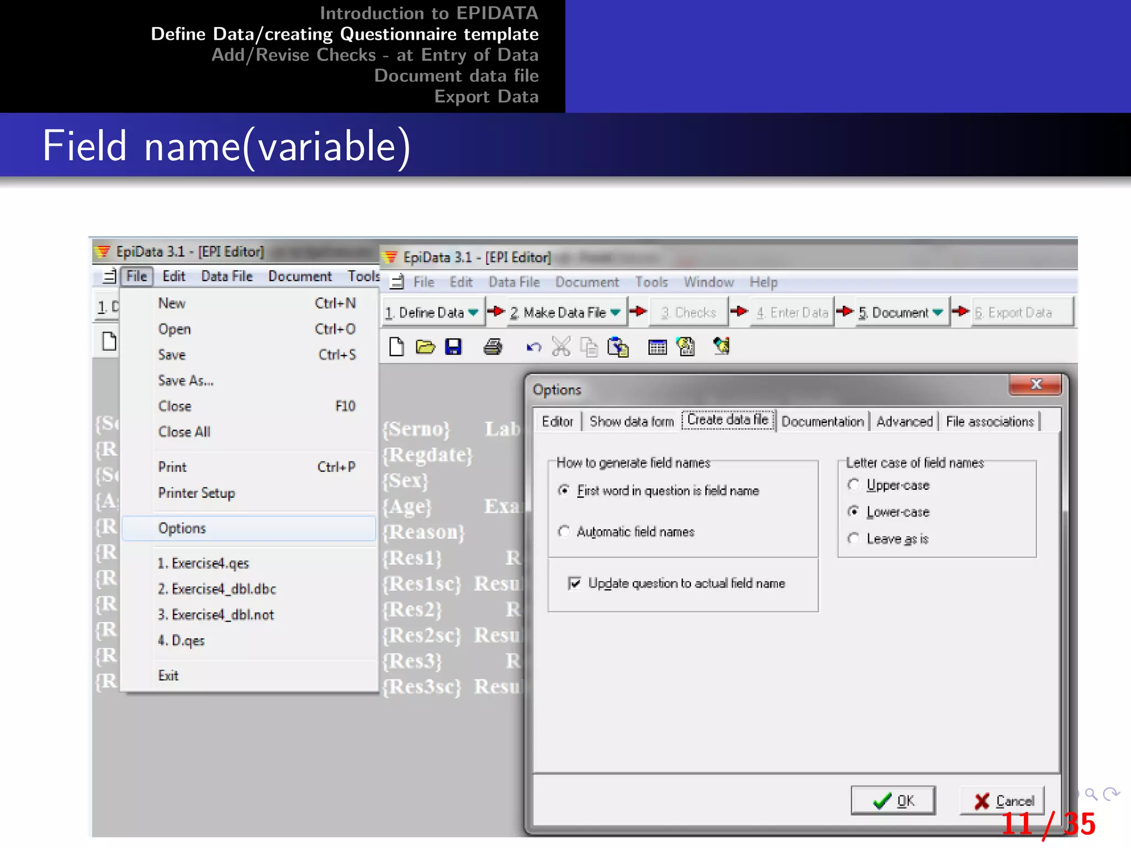This screenshot has width=1131, height=848.
Task: Open Document menu in left window
Action: pyautogui.click(x=300, y=276)
